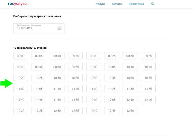Pick the 09:25 time slot
The height and width of the screenshot is (139, 193).
tap(112, 56)
